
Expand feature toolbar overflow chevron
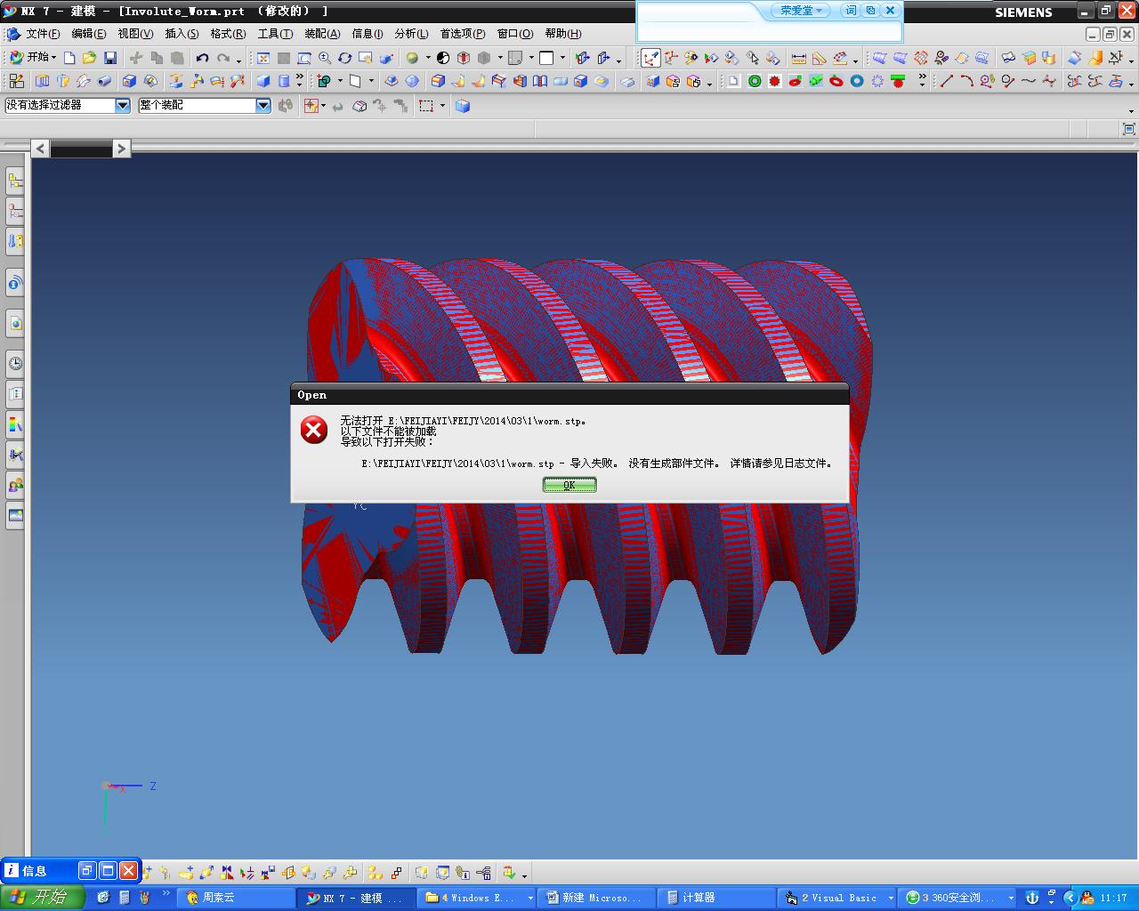click(300, 80)
